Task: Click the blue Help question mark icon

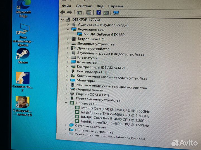Action: (x=99, y=12)
